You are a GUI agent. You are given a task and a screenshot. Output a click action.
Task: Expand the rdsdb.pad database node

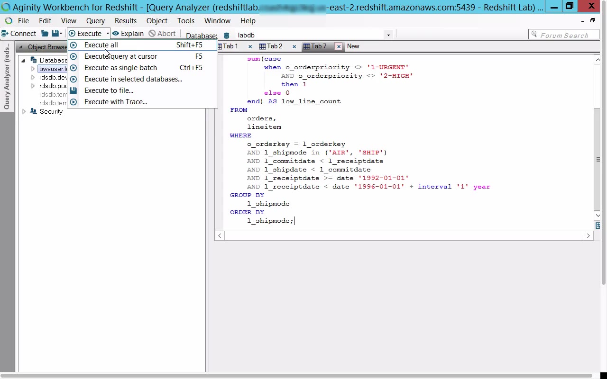pyautogui.click(x=33, y=86)
